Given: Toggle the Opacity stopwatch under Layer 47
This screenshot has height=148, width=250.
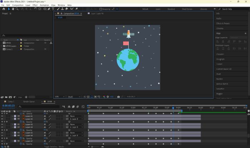Looking at the screenshot, I should (x=21, y=144).
